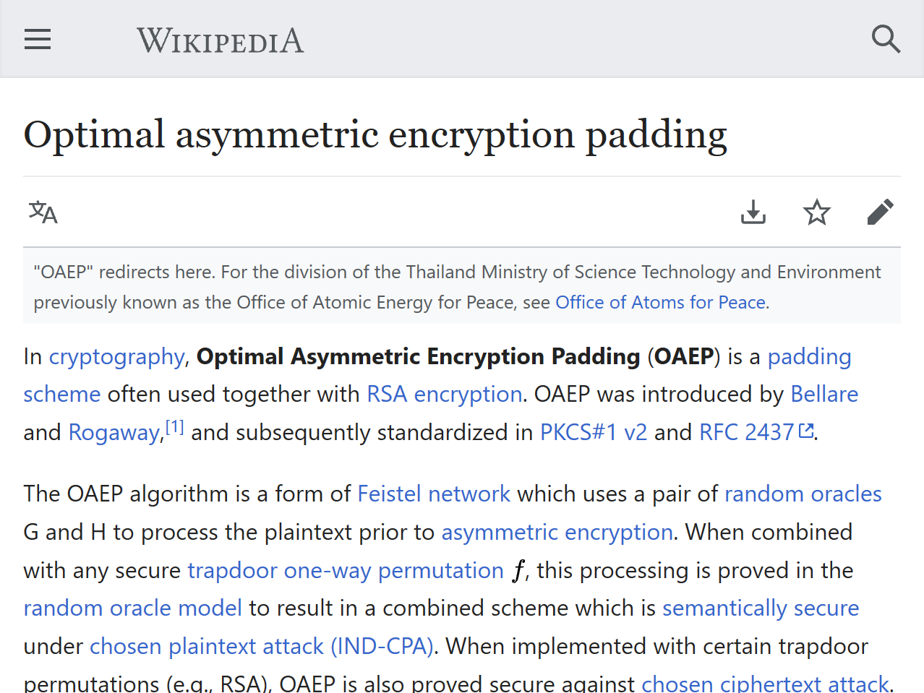
Task: Open the hamburger main menu
Action: point(38,39)
